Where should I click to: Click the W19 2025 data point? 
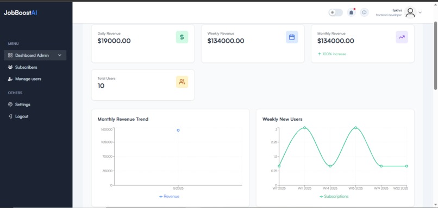[381, 166]
